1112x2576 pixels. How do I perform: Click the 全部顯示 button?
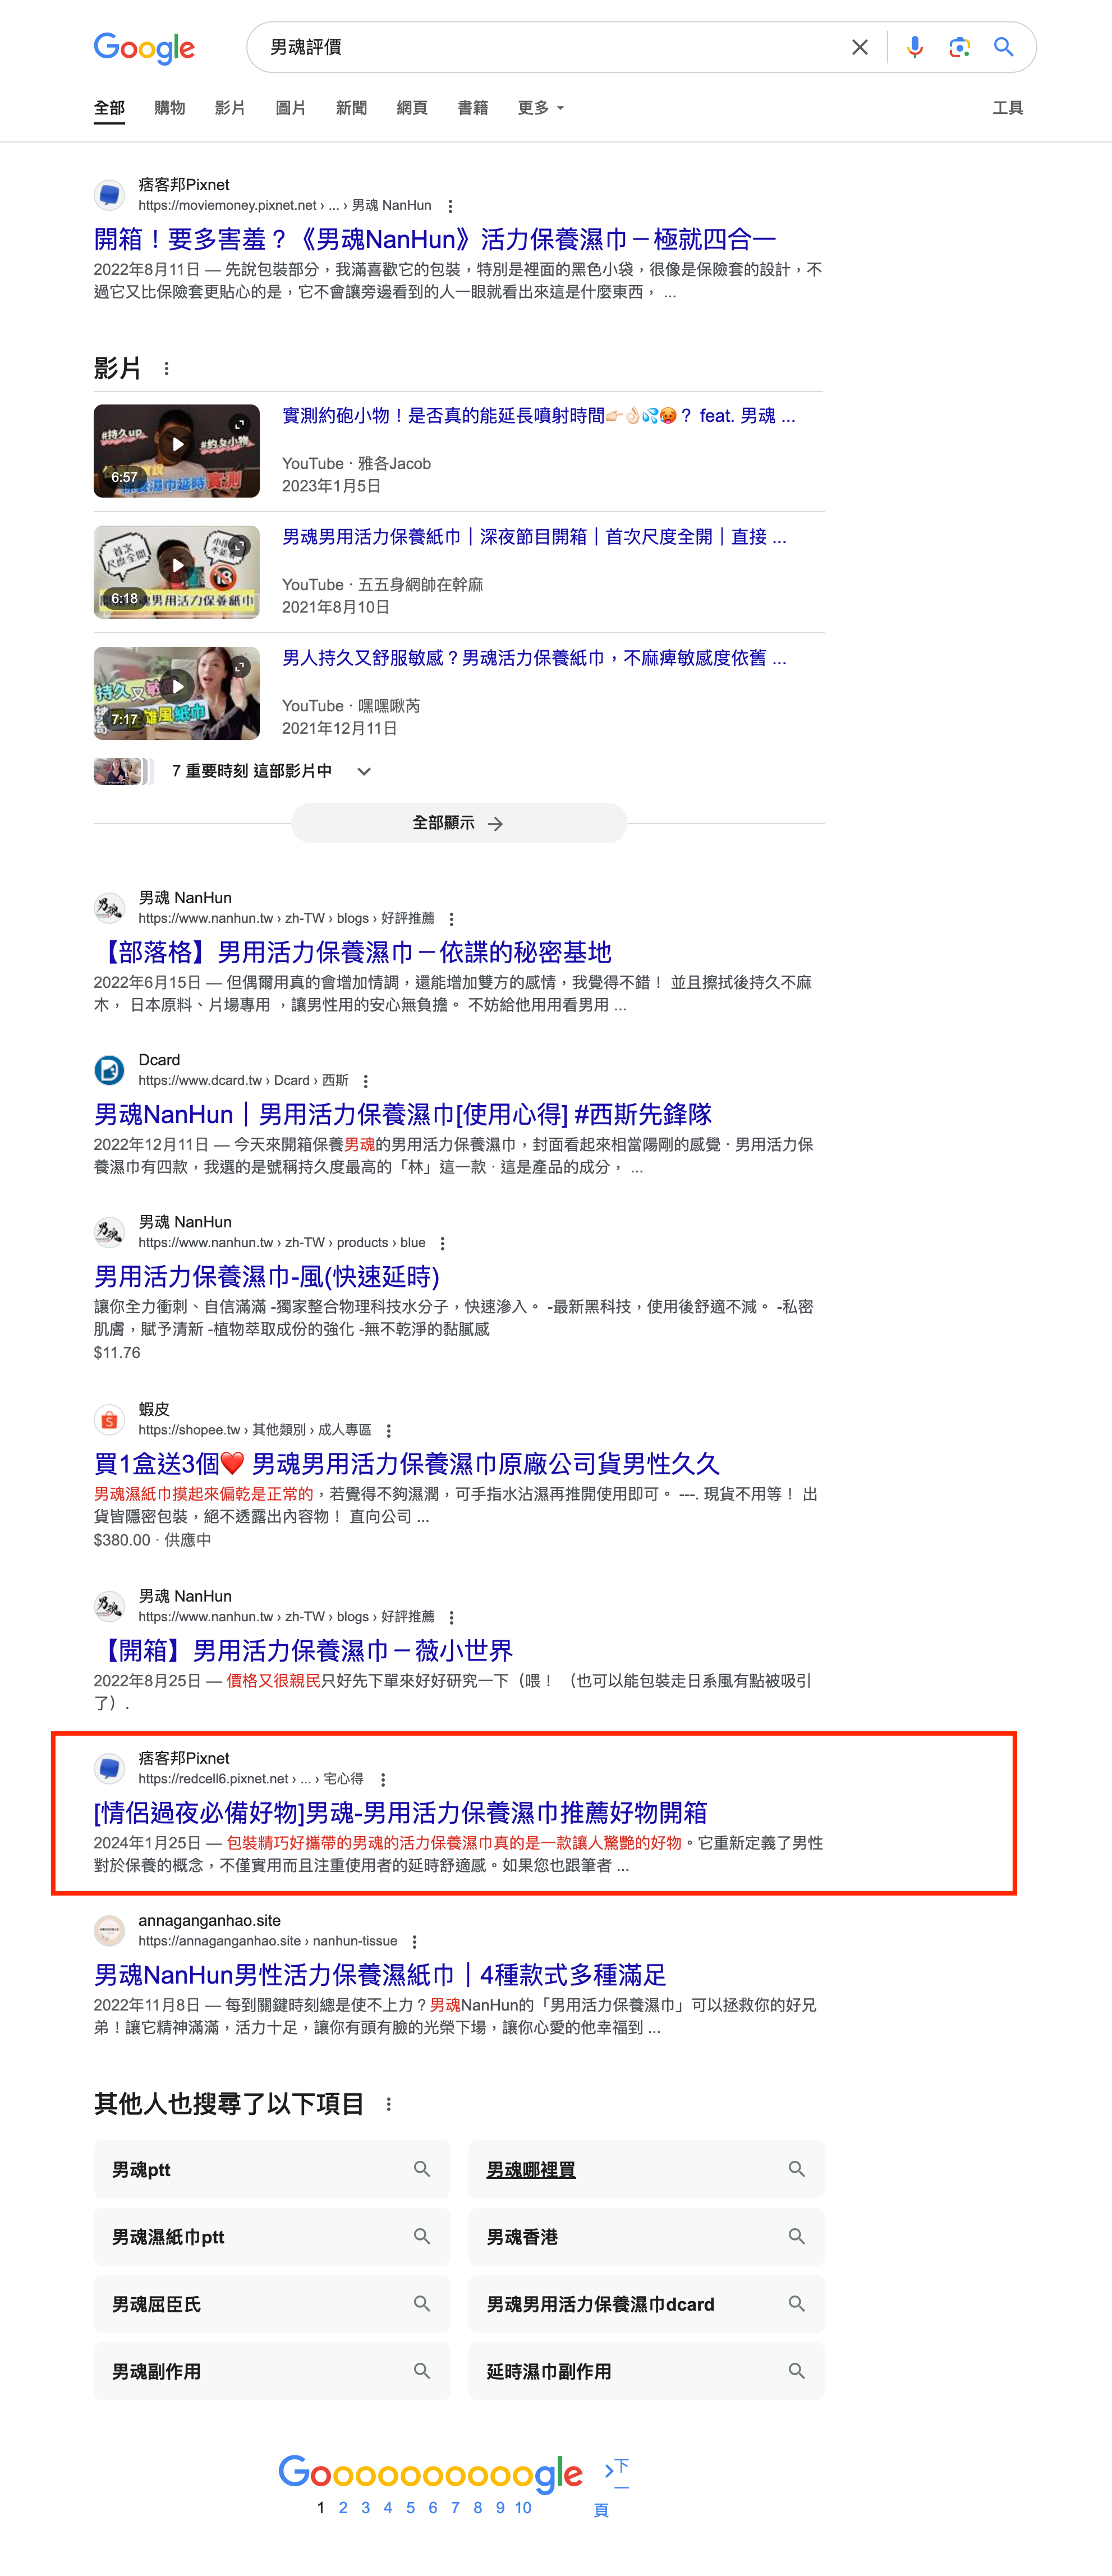tap(459, 823)
